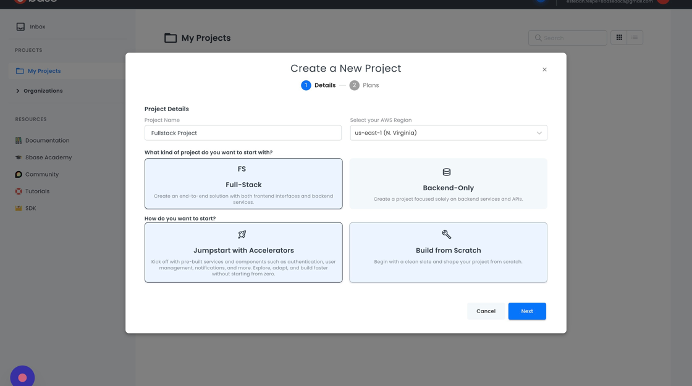Click the Tutorials lifebuoy icon
692x386 pixels.
19,191
